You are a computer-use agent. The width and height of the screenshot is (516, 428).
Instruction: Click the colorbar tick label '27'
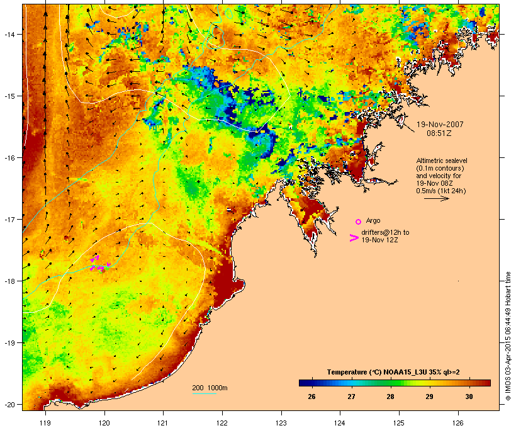(x=351, y=397)
